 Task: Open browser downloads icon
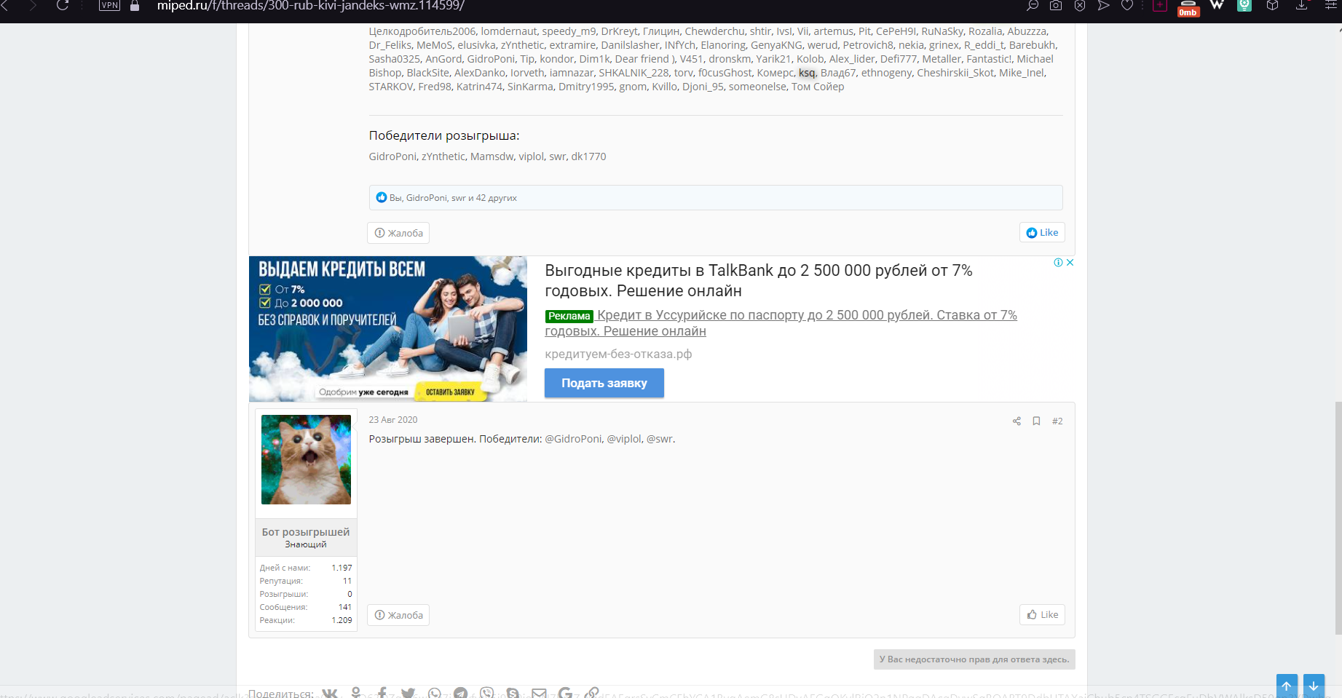tap(1302, 6)
